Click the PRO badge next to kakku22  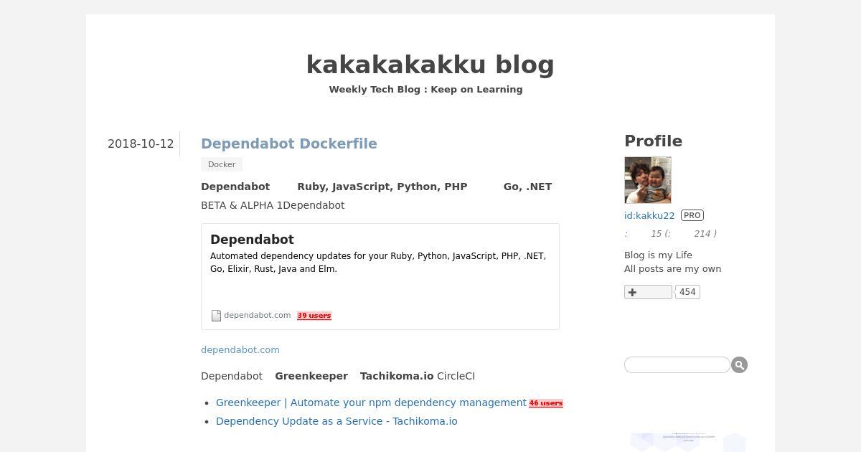click(x=692, y=215)
